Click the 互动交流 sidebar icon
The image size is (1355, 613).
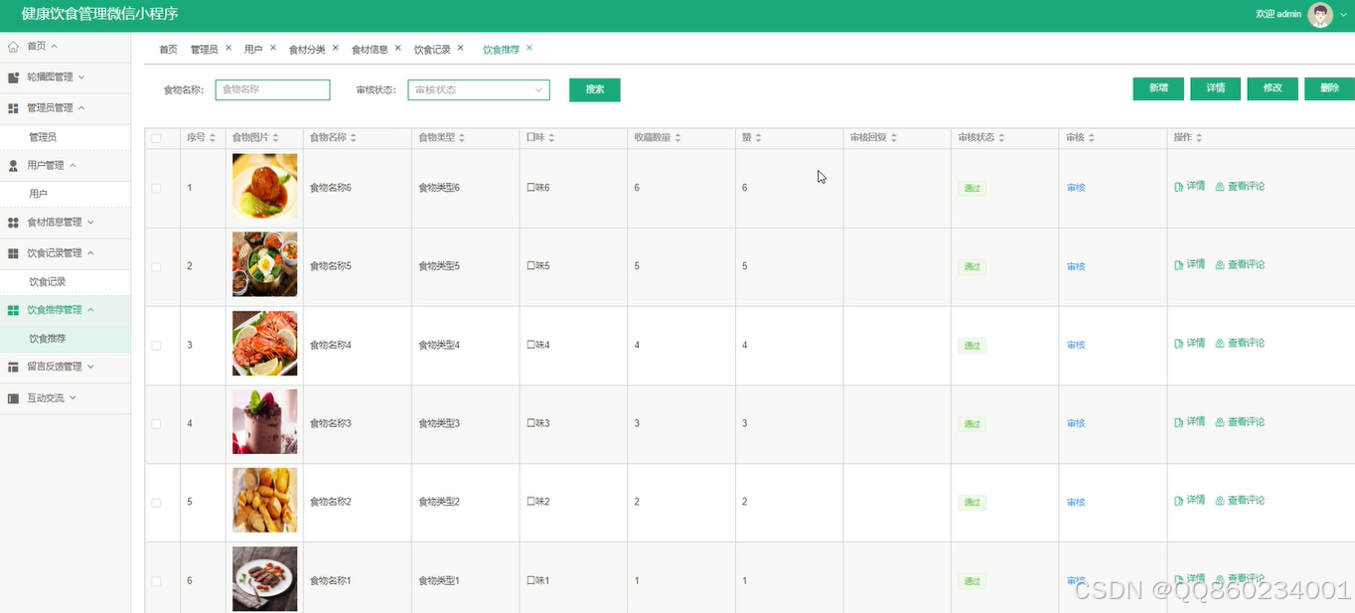tap(13, 398)
